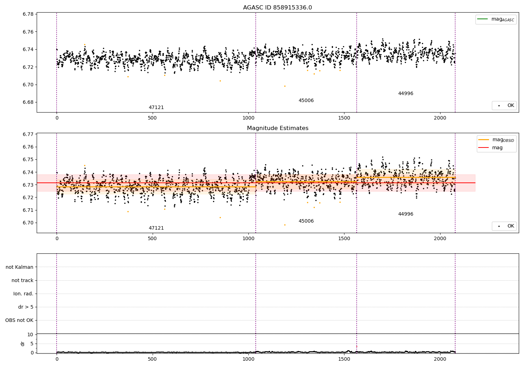This screenshot has width=524, height=367.
Task: Click the 1000 x-tick under the top plot
Action: point(248,118)
